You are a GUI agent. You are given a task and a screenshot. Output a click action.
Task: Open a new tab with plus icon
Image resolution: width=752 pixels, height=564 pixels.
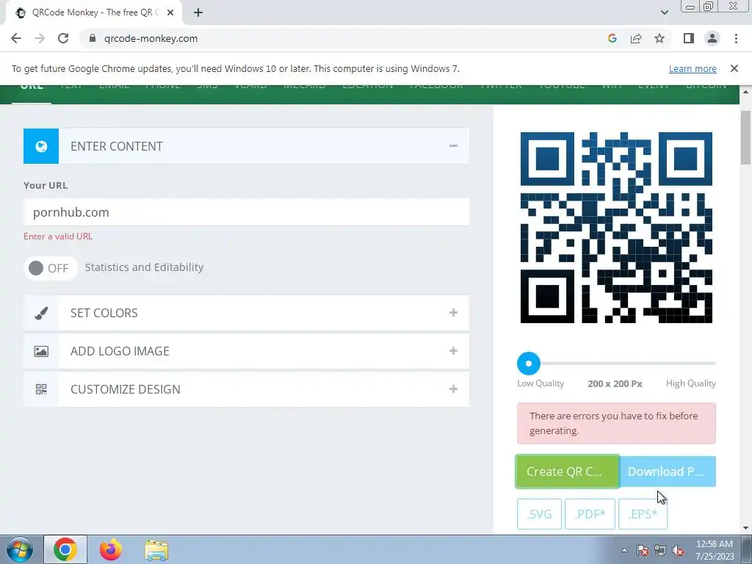(x=198, y=12)
